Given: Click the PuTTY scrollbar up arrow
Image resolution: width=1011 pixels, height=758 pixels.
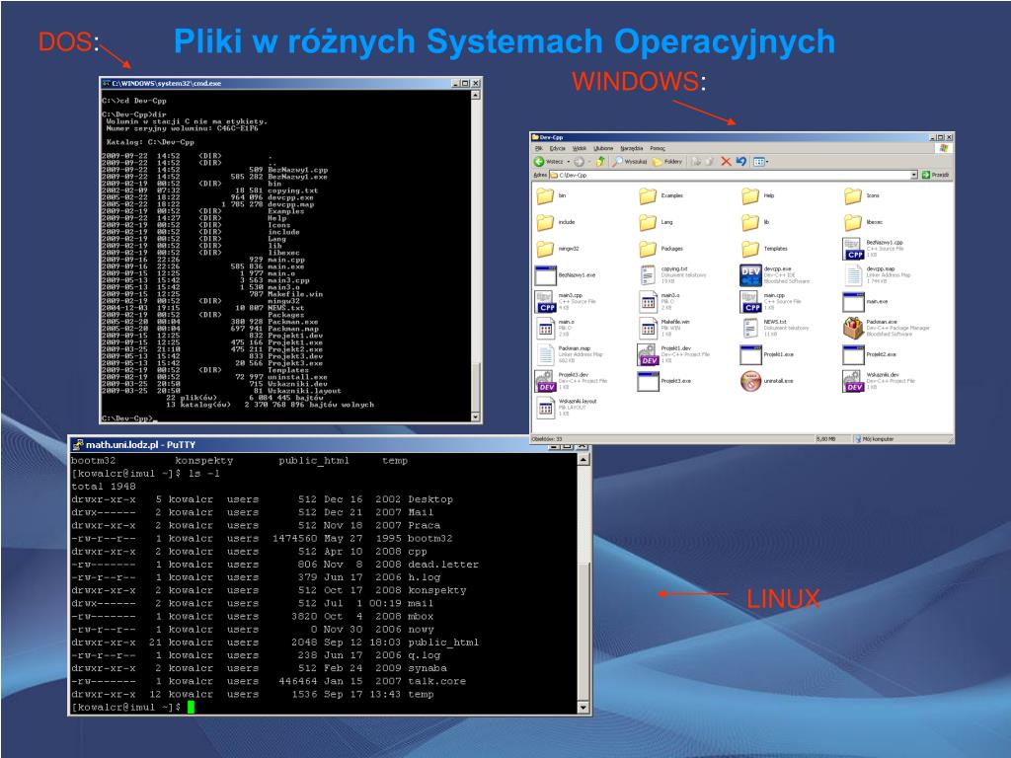Looking at the screenshot, I should pyautogui.click(x=583, y=460).
